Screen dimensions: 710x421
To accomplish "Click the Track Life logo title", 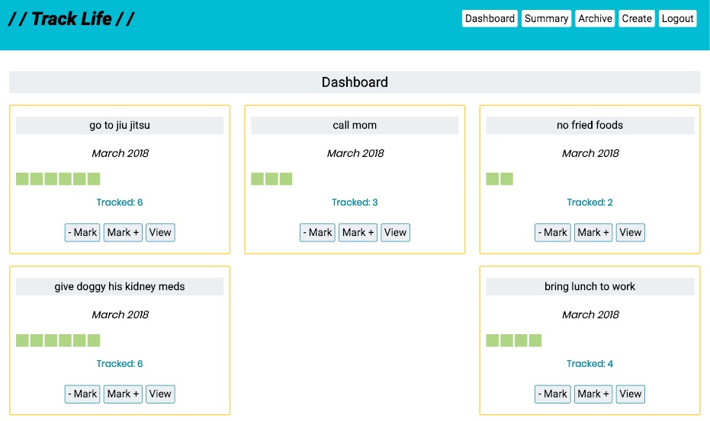I will click(x=72, y=19).
